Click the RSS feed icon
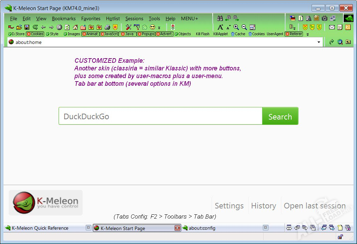The image size is (357, 244). tap(348, 27)
